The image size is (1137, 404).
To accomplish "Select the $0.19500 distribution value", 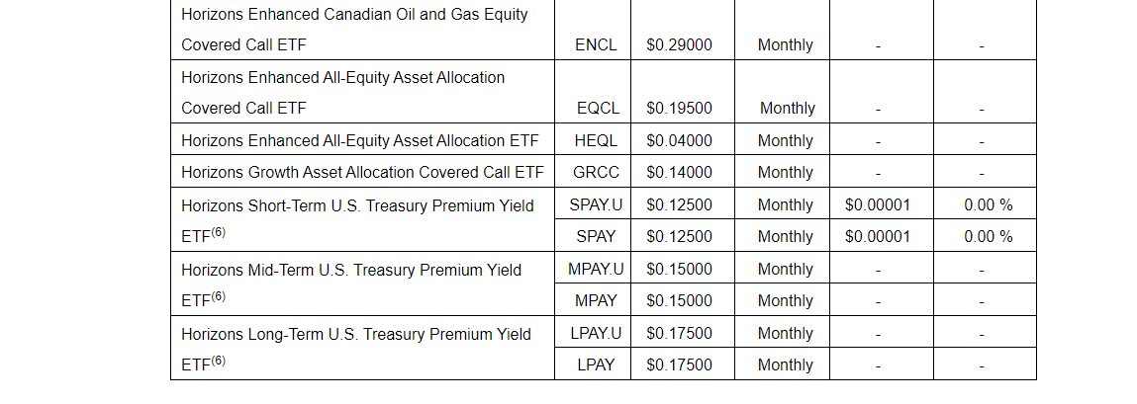I will tap(679, 108).
